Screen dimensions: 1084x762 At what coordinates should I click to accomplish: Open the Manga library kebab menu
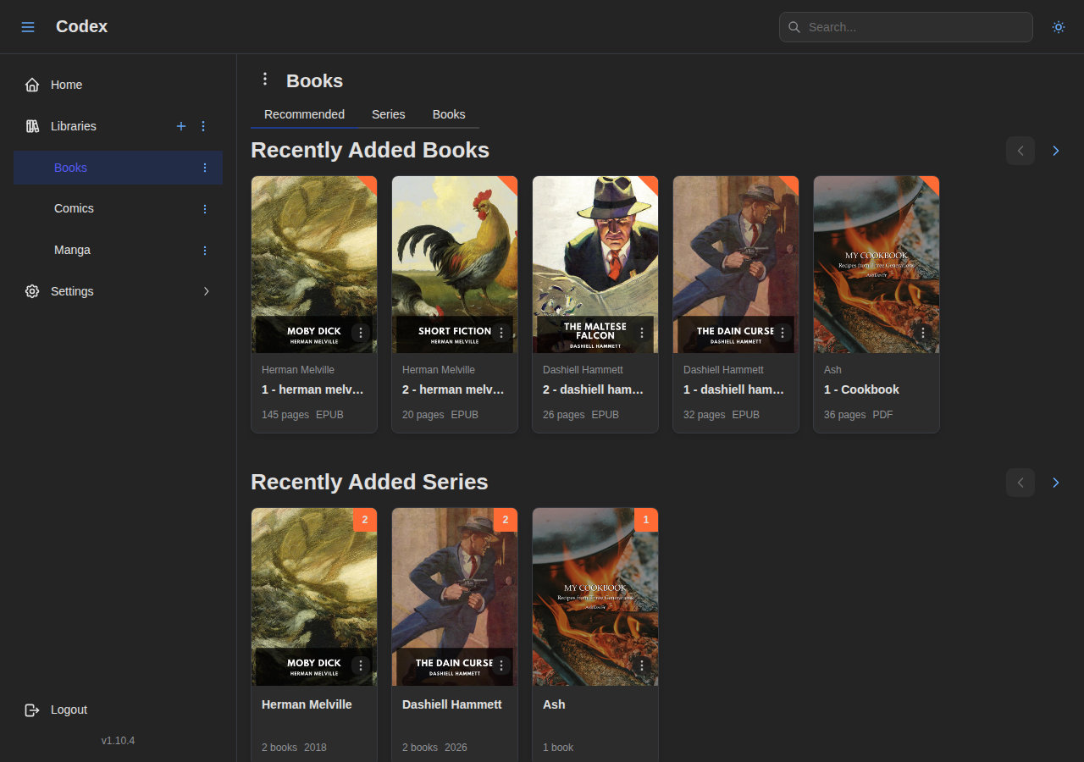click(204, 250)
